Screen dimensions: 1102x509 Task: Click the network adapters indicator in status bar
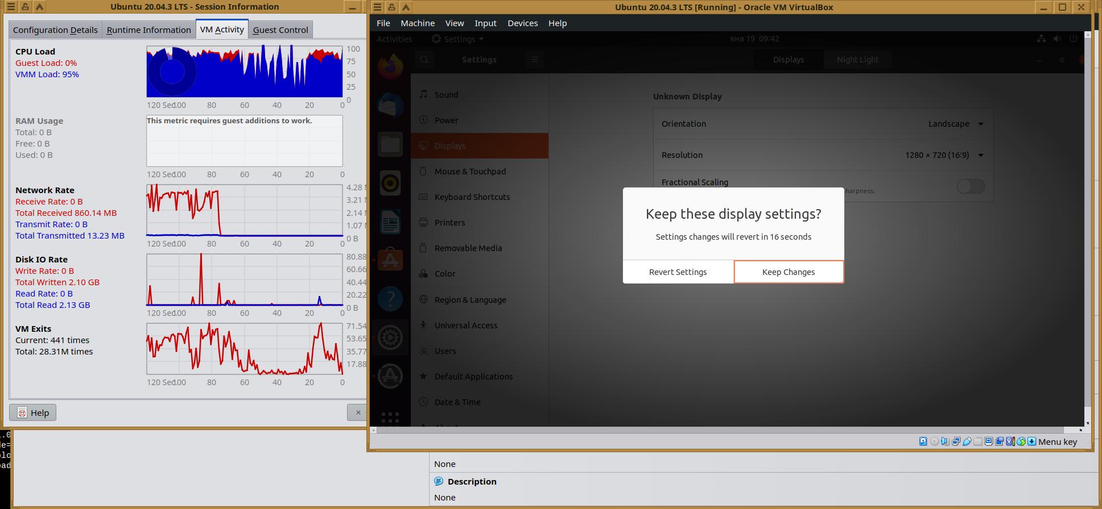click(x=956, y=441)
